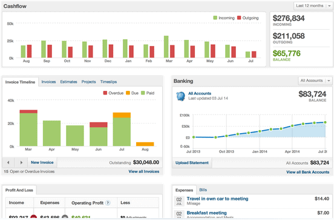Click the Jul red outgoing bar in Cashflow
Screen dimensions: 334x221
pos(254,54)
